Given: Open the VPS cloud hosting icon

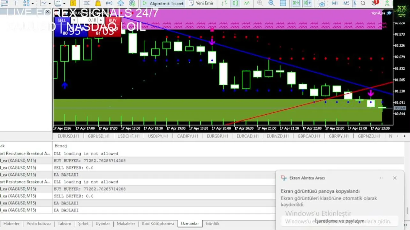Looking at the screenshot, I should (121, 3).
